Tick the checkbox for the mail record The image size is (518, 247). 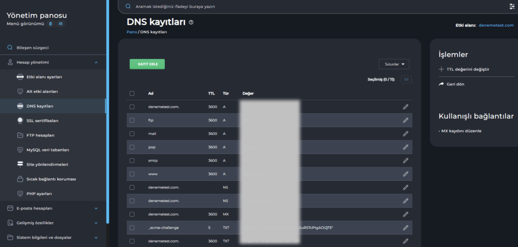tap(132, 134)
